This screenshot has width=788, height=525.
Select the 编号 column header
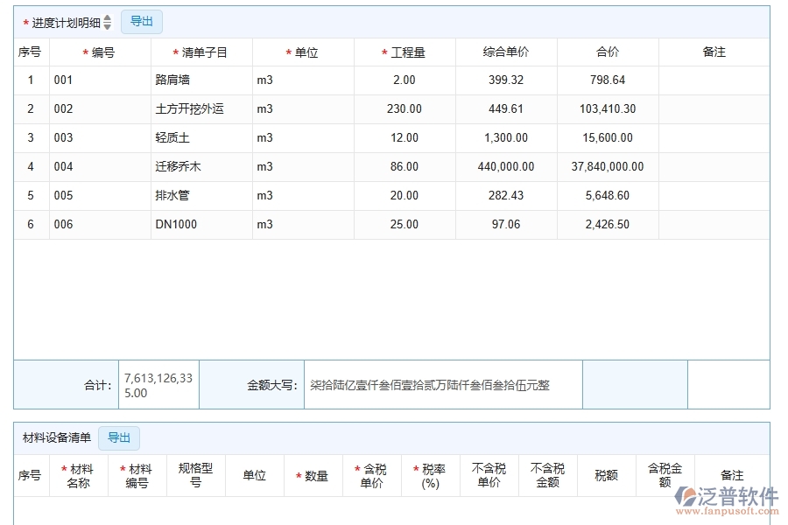tap(99, 52)
